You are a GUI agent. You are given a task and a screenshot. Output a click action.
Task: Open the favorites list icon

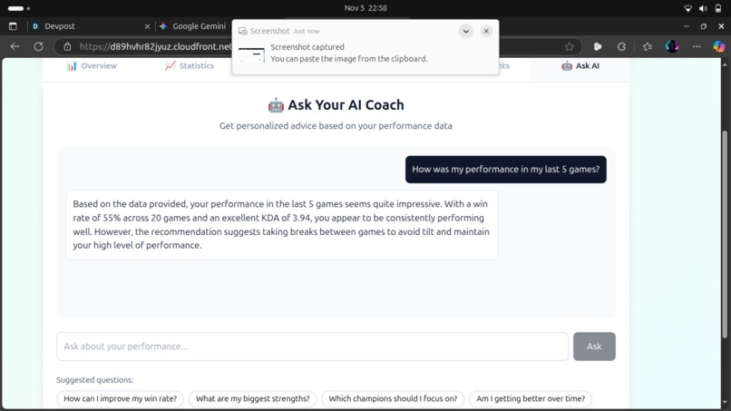pos(647,46)
